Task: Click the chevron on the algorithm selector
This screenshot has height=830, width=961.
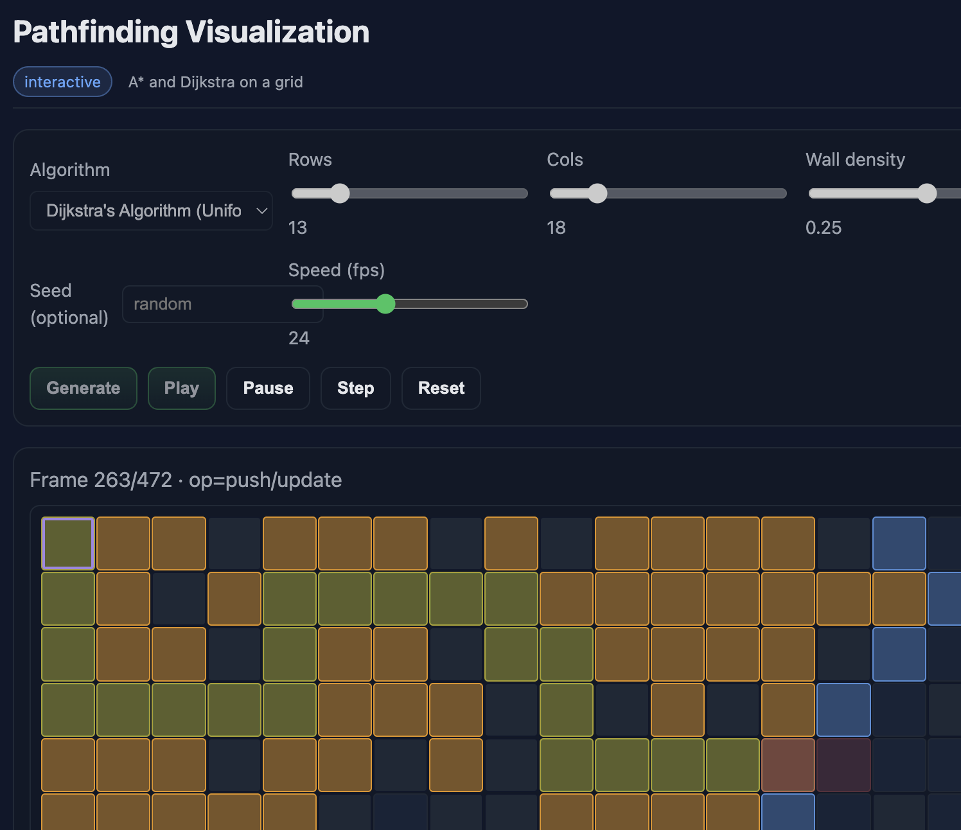Action: [261, 211]
